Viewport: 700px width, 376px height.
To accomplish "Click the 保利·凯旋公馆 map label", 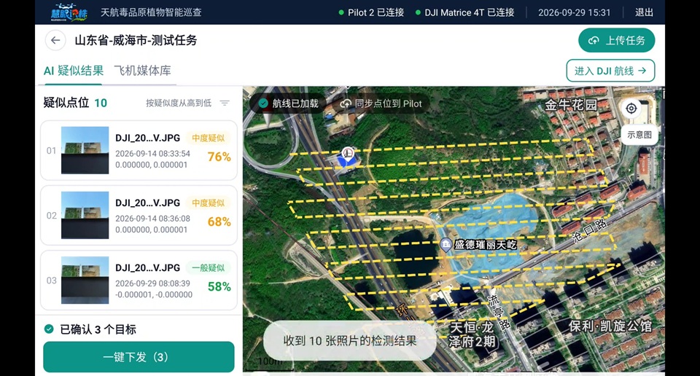I will (610, 326).
